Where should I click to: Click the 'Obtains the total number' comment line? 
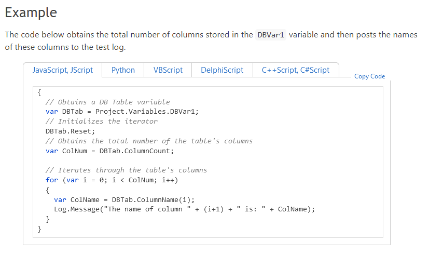tap(149, 141)
